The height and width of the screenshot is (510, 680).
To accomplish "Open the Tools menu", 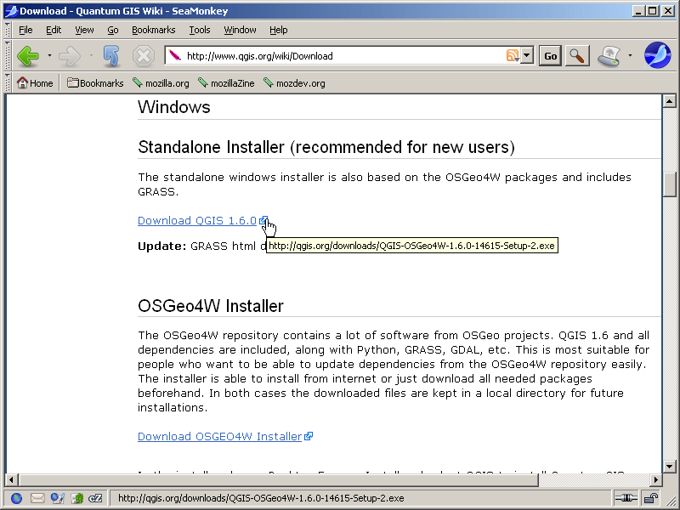I will (200, 30).
